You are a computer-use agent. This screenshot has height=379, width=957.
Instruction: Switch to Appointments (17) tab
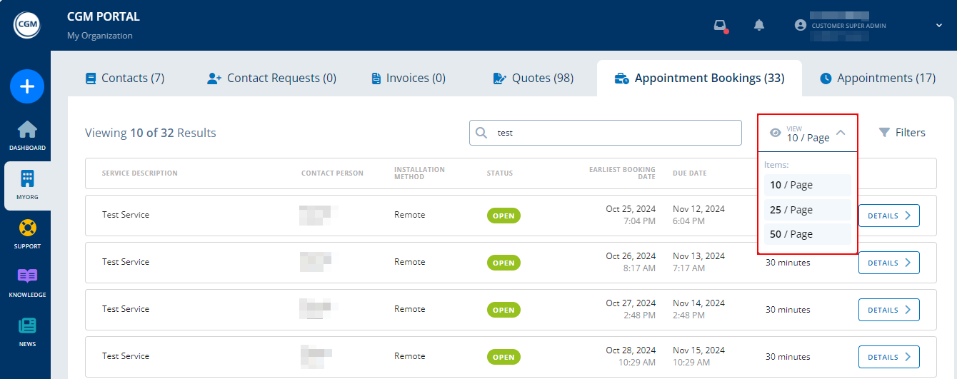tap(878, 78)
